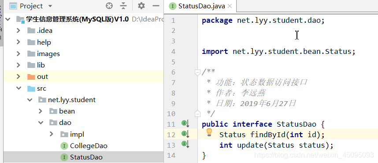Select the net.lyy.student package
This screenshot has height=163, width=378.
(67, 100)
